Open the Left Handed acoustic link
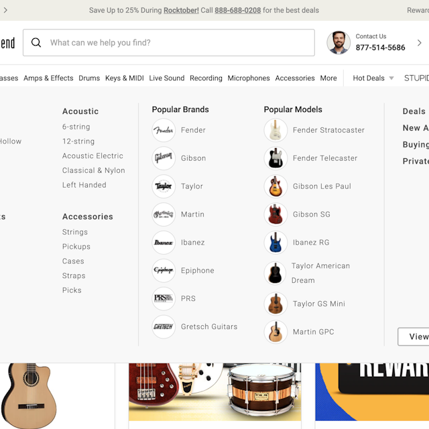429x429 pixels. (84, 185)
